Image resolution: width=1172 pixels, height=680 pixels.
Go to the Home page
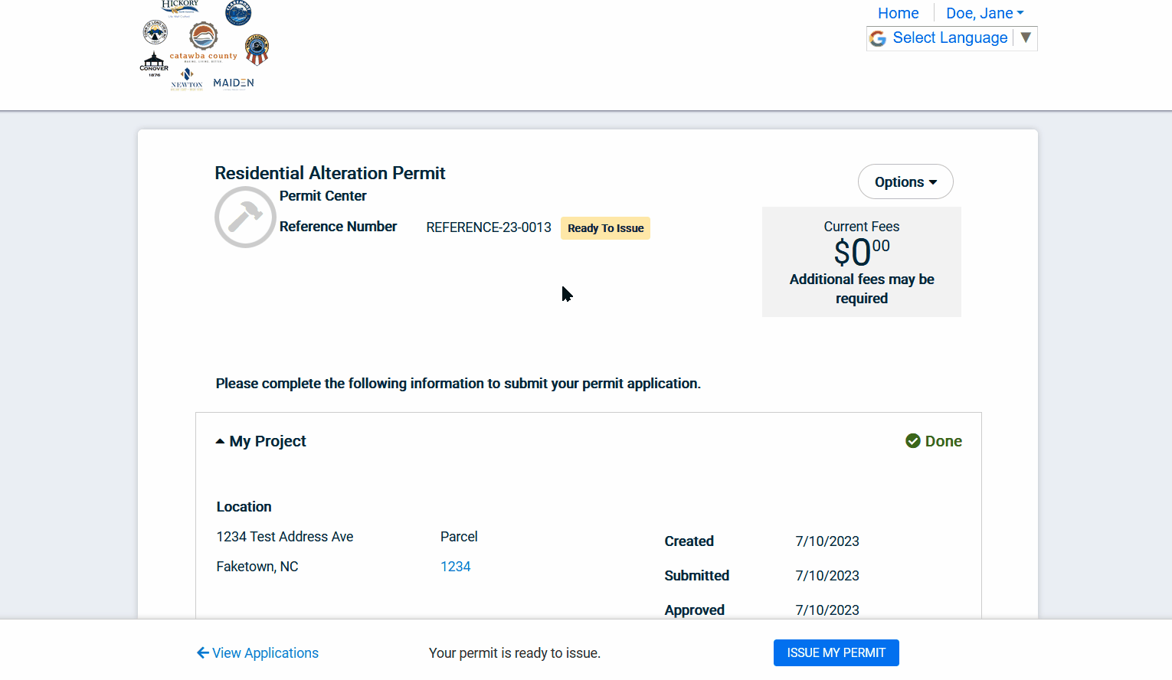click(x=898, y=13)
